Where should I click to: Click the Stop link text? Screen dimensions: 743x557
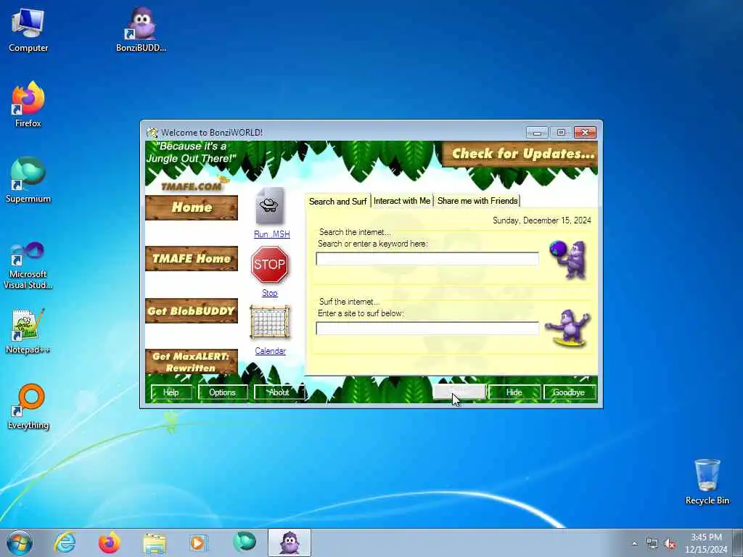click(x=270, y=293)
